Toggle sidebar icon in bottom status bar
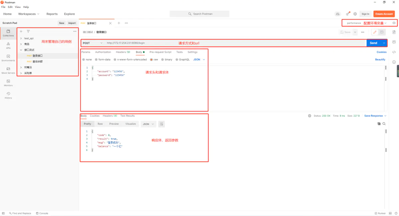 [x=3, y=213]
